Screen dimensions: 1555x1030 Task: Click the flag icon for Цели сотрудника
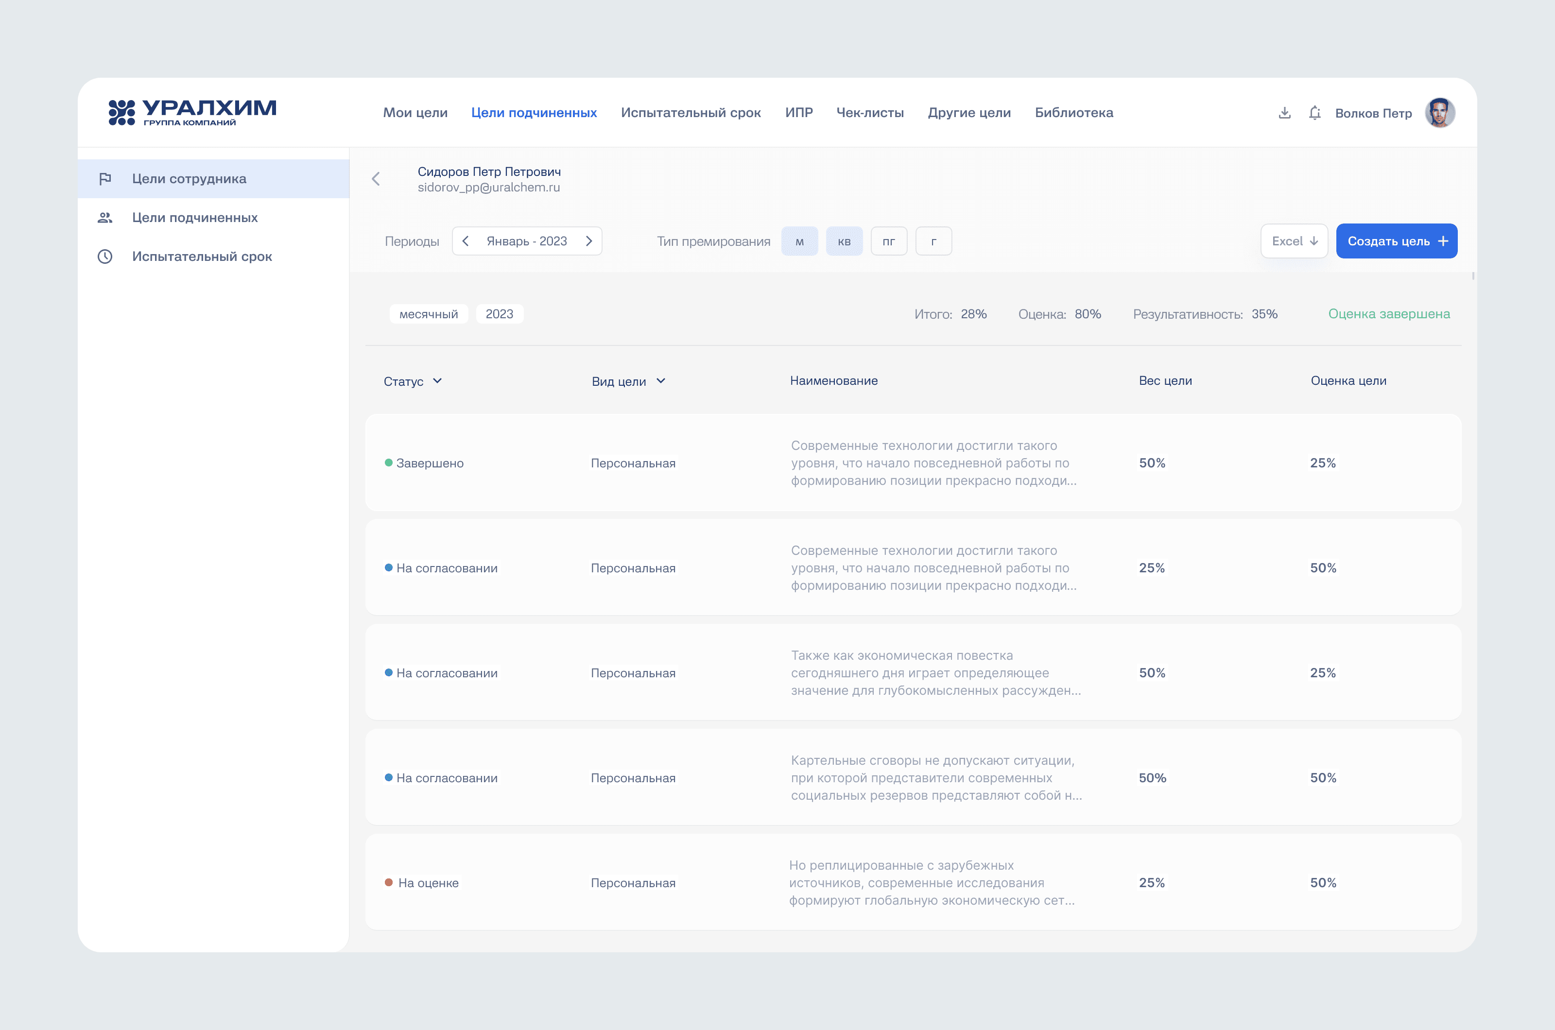coord(105,179)
